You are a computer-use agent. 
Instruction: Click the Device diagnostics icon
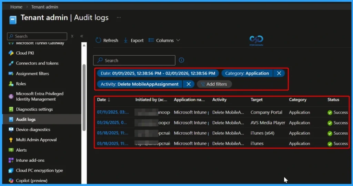click(x=11, y=129)
